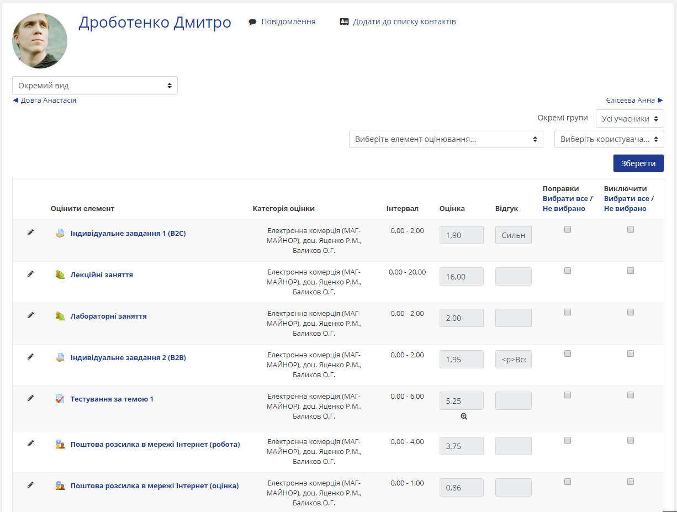
Task: Click the pencil icon beside Тестування за темою 1
Action: pos(30,398)
